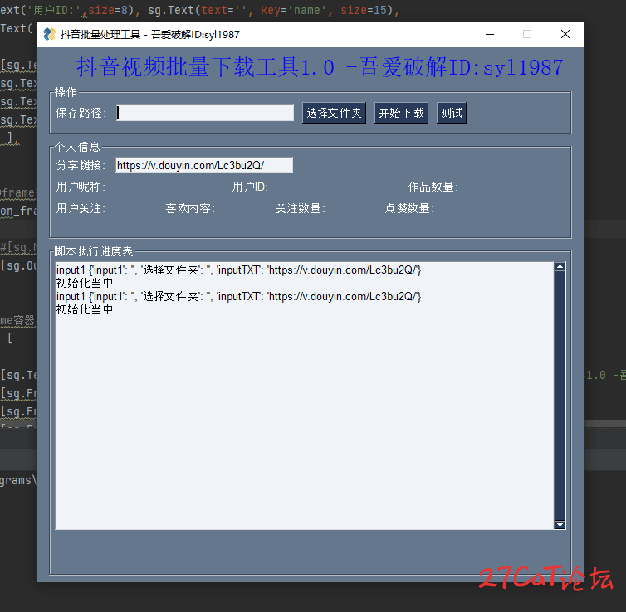Click the disabled maximize button
This screenshot has width=626, height=612.
tap(527, 34)
